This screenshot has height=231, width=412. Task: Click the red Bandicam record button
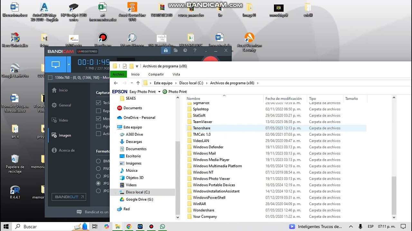[x=210, y=58]
